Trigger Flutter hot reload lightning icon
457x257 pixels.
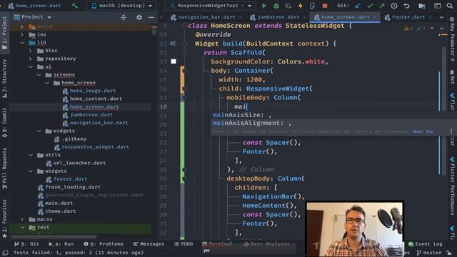pos(300,6)
